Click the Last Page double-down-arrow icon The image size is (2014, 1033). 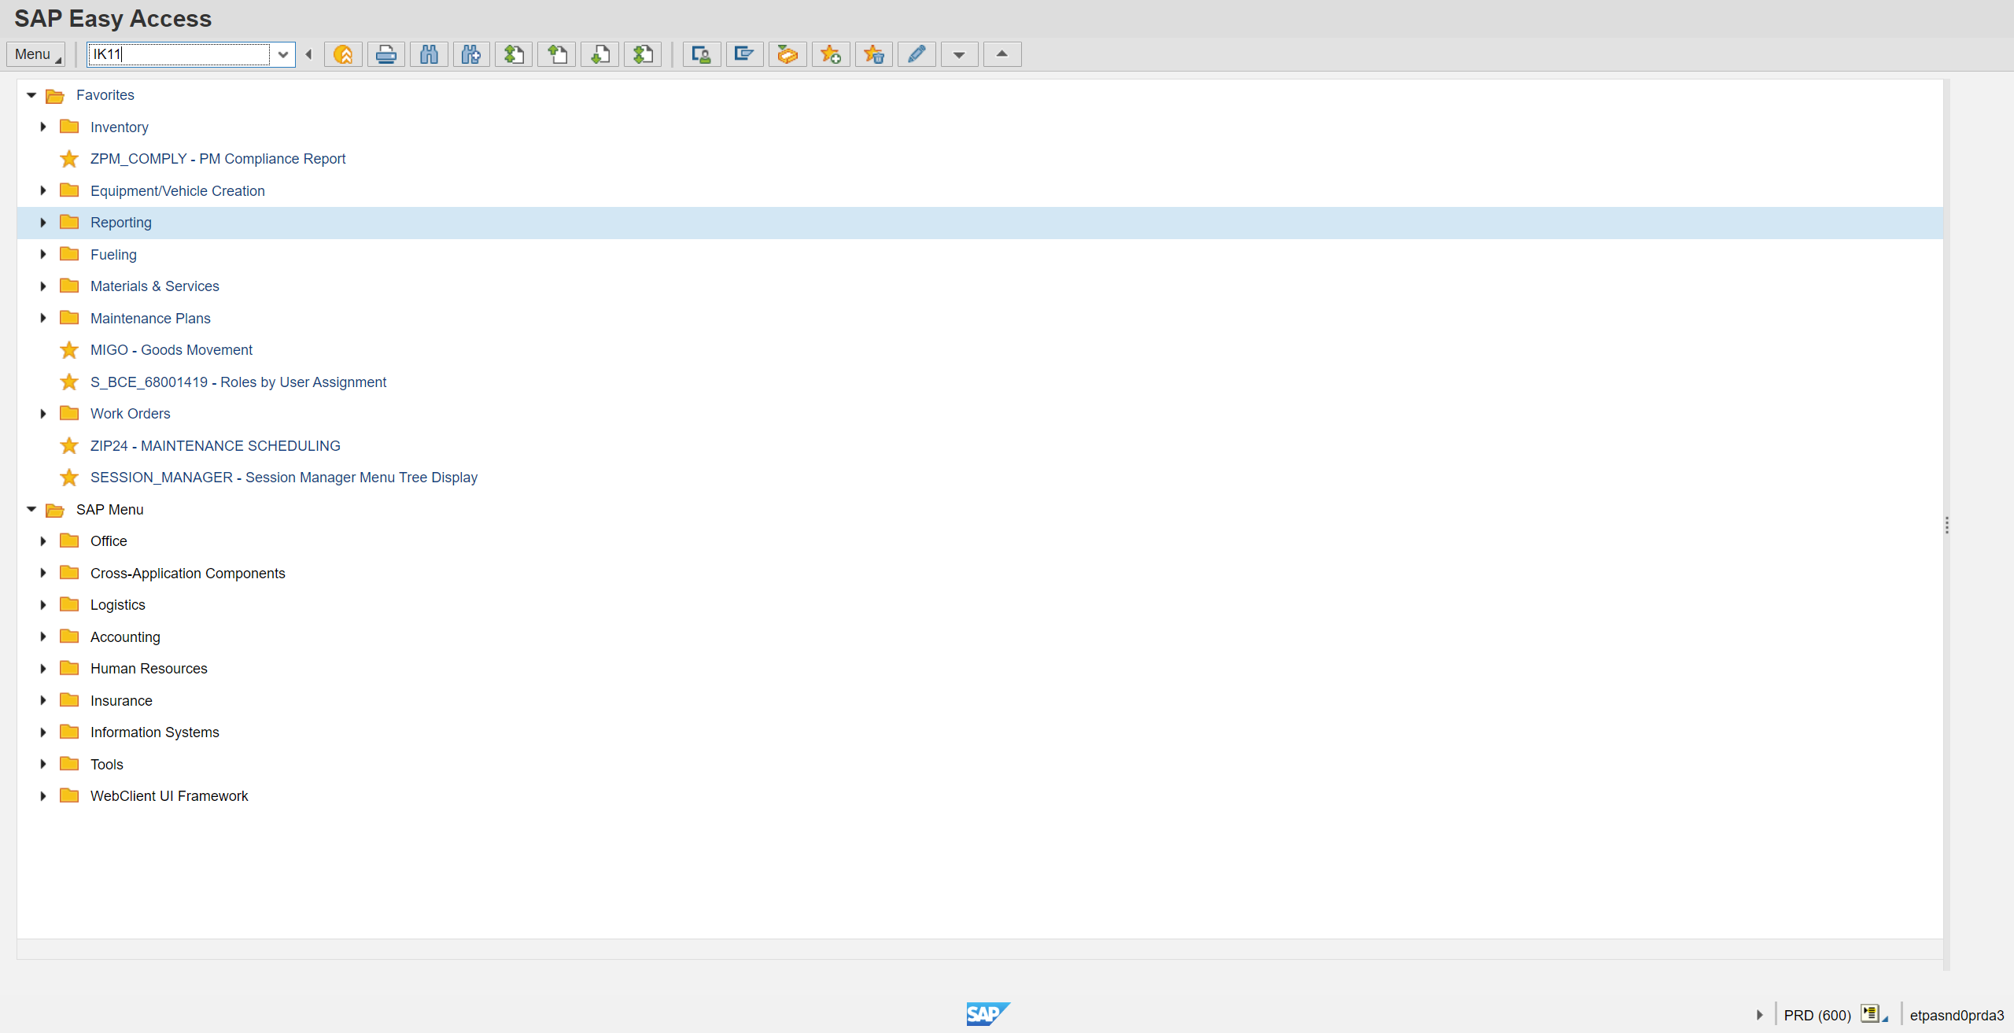pos(643,54)
